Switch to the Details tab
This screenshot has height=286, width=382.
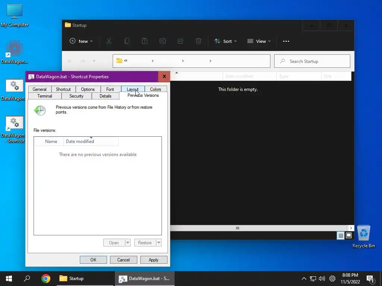pos(106,96)
